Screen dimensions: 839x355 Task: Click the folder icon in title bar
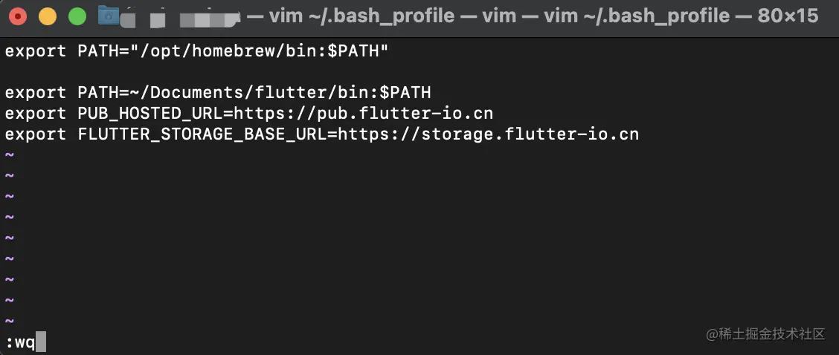coord(108,16)
